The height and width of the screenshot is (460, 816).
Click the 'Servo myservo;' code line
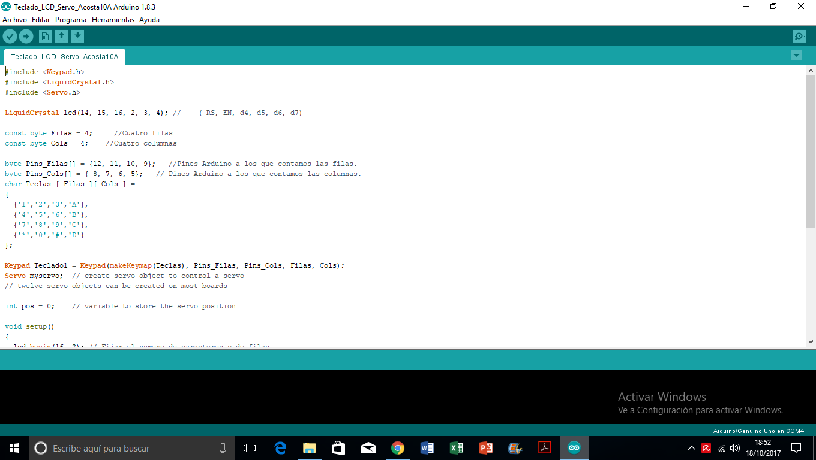click(x=125, y=276)
